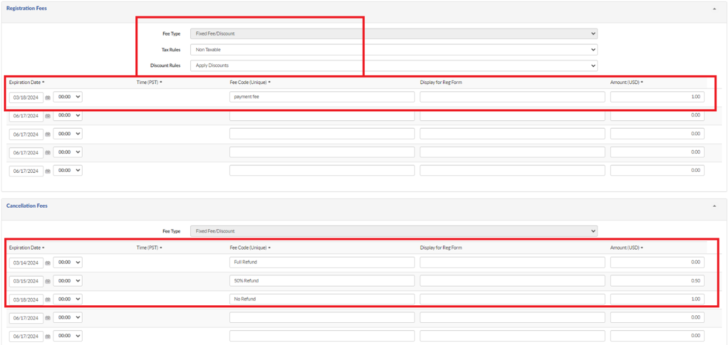
Task: Click the 03/14/2024 expiration date field
Action: click(x=26, y=262)
